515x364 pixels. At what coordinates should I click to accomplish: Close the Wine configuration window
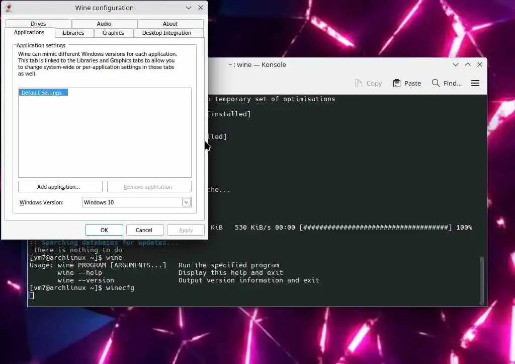click(x=201, y=8)
